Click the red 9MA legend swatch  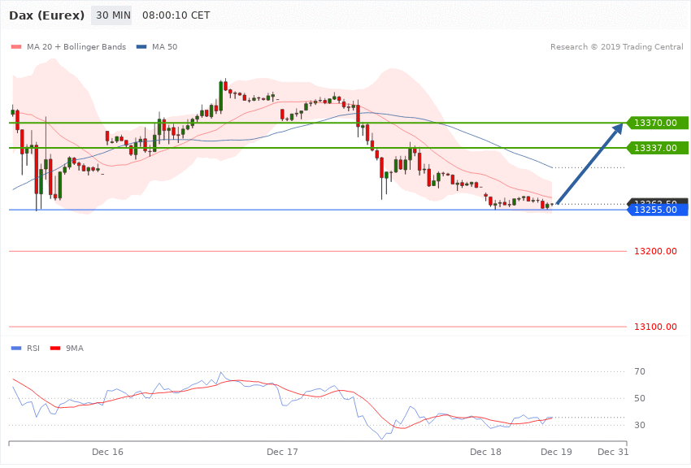(x=55, y=349)
